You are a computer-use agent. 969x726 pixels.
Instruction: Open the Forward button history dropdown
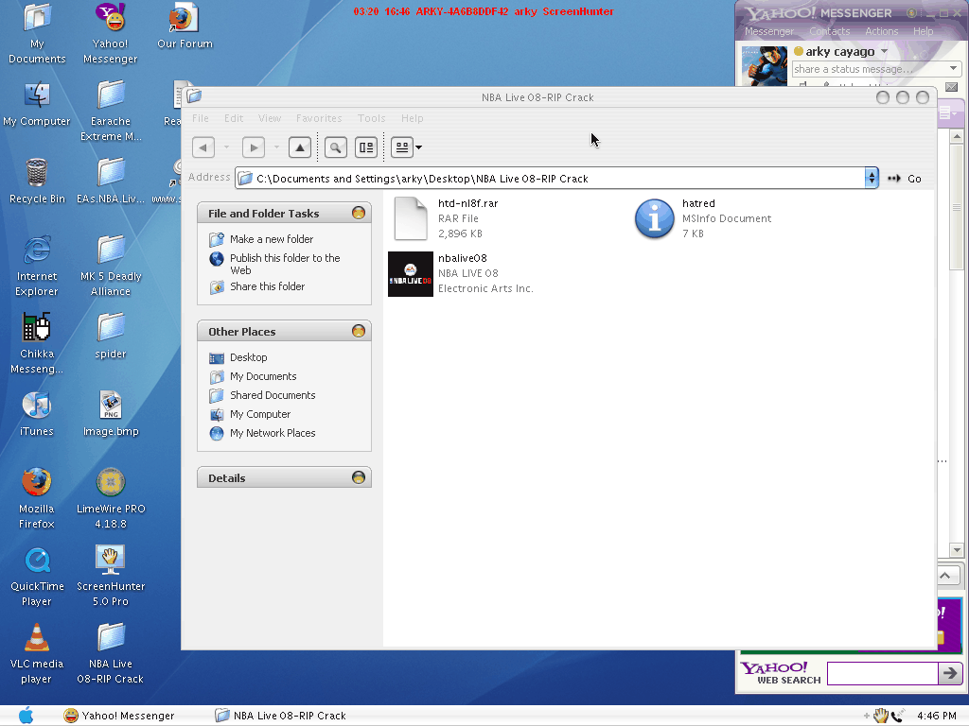pyautogui.click(x=276, y=147)
